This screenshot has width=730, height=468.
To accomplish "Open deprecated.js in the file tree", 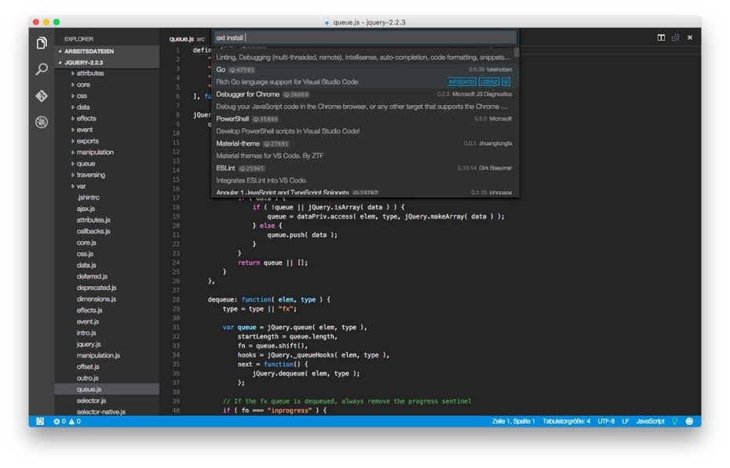I will (107, 288).
